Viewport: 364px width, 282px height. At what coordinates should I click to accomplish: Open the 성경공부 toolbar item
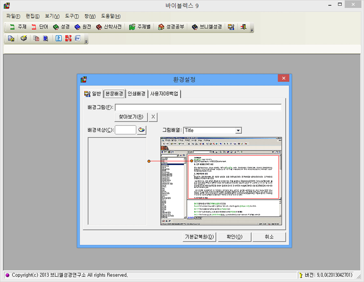[x=171, y=27]
